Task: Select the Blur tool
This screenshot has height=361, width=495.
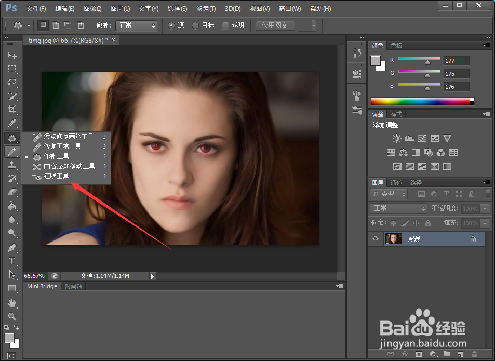Action: (x=12, y=219)
